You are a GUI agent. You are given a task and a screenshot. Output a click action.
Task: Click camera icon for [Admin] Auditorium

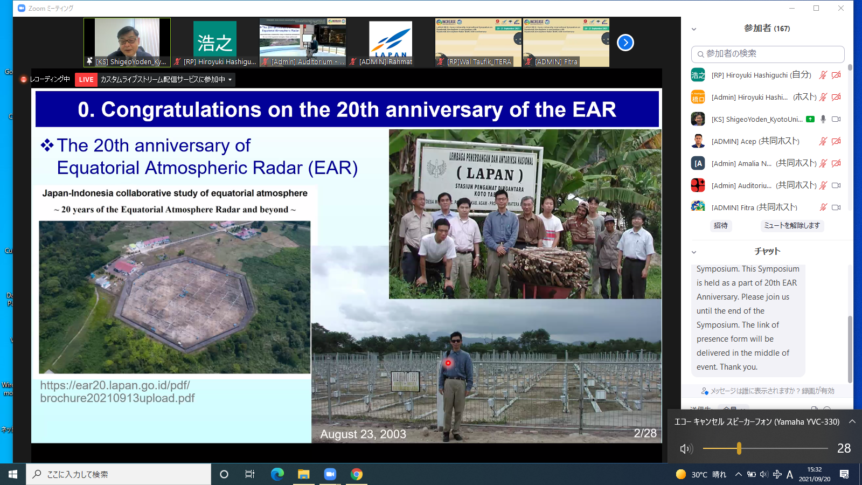click(x=836, y=185)
